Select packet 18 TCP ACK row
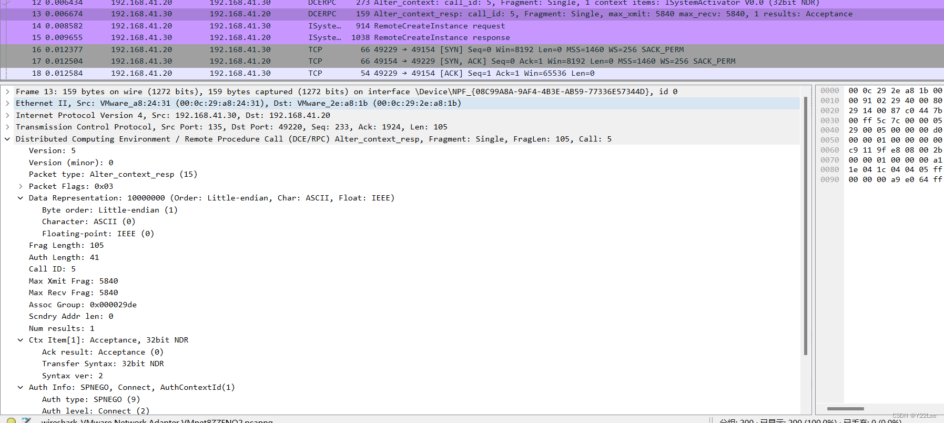The width and height of the screenshot is (944, 423). tap(472, 73)
